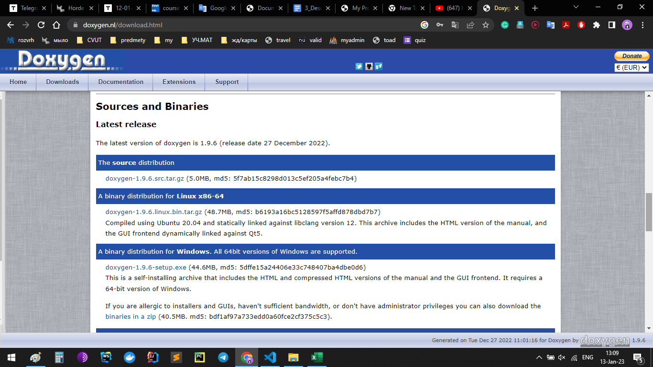653x367 pixels.
Task: Open the Chrome profile avatar
Action: (x=627, y=25)
